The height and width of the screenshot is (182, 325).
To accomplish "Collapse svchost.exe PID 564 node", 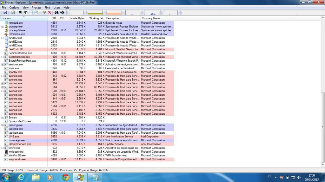I will point(3,87).
